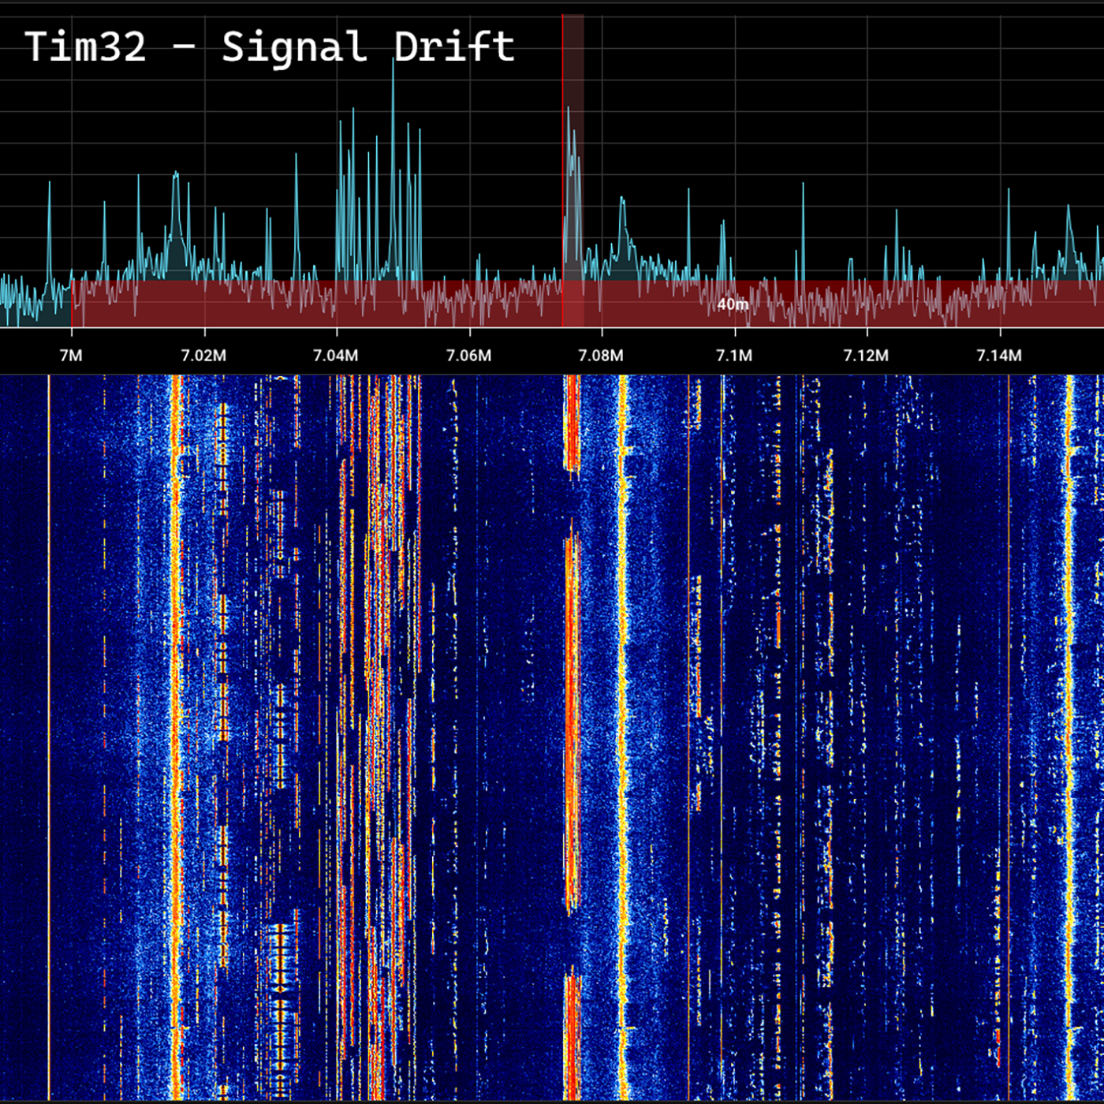Click the spectrum spike just right of 7.14M
1104x1104 pixels.
pos(1009,193)
